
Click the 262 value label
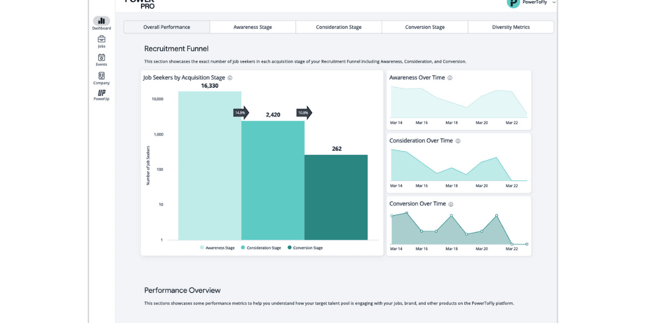(336, 149)
